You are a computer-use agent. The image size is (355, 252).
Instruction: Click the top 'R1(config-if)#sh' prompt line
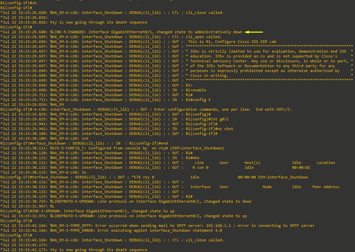[x=18, y=3]
